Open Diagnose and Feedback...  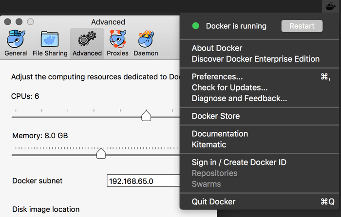pyautogui.click(x=239, y=98)
